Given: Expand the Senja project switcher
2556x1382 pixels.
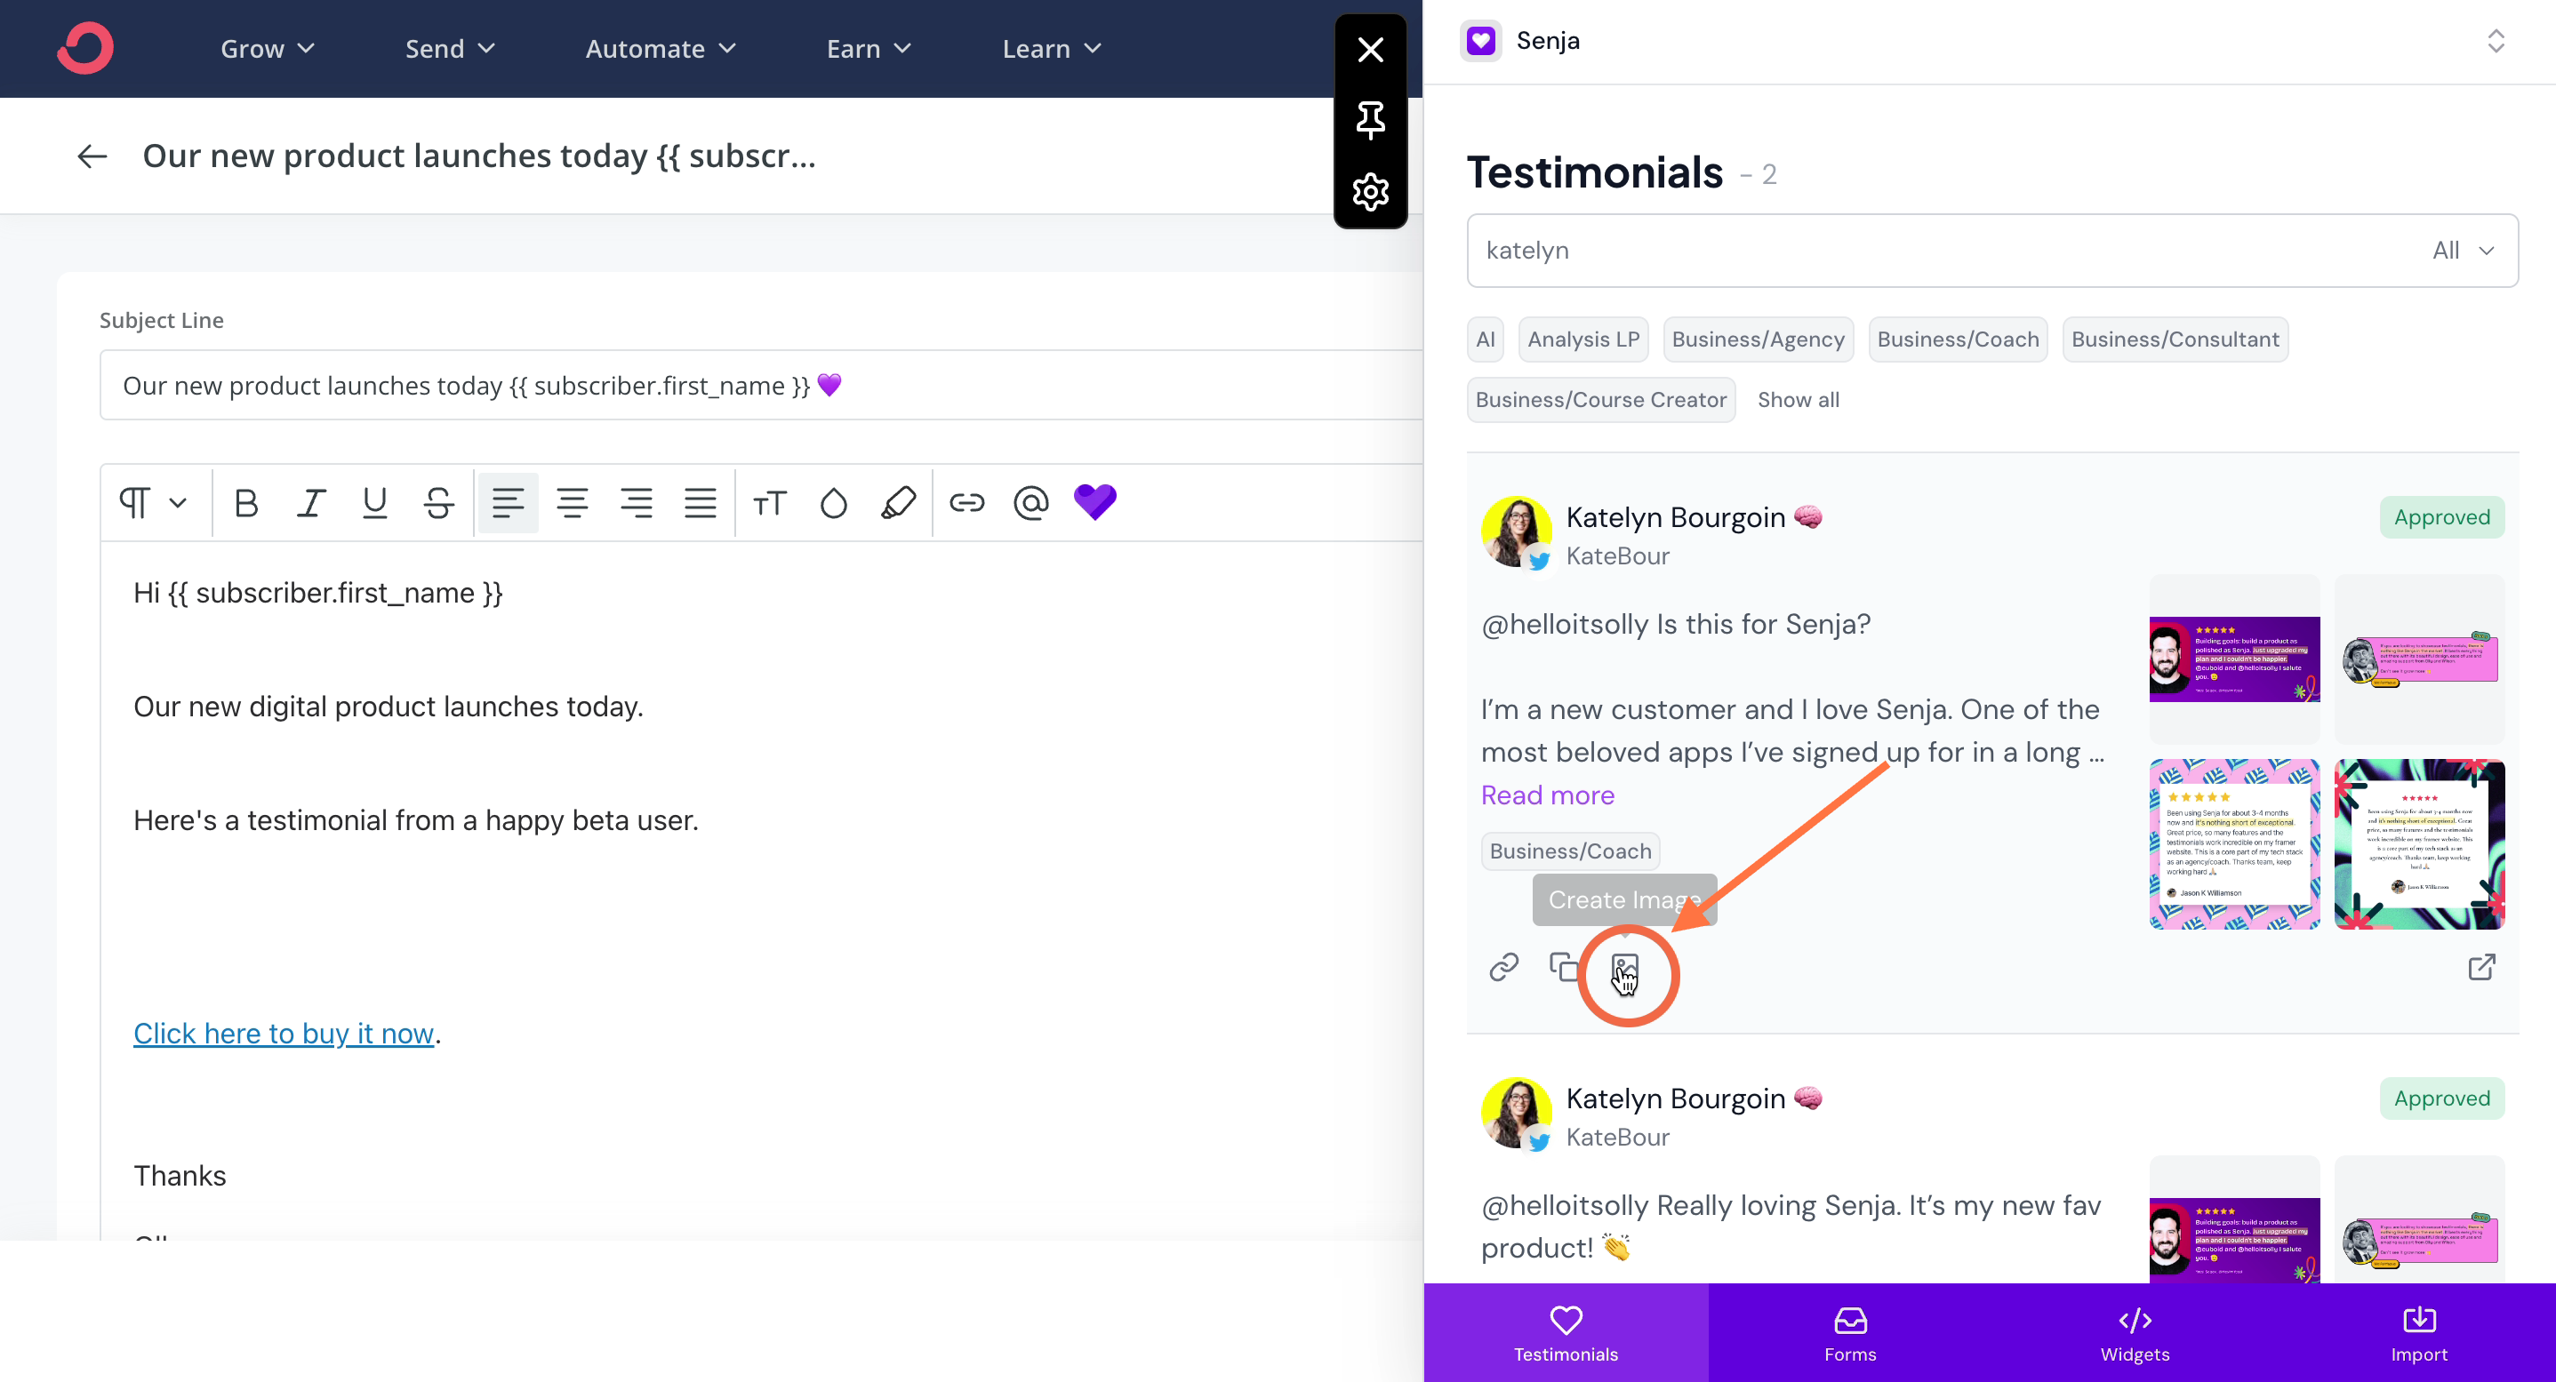Looking at the screenshot, I should pyautogui.click(x=2496, y=41).
